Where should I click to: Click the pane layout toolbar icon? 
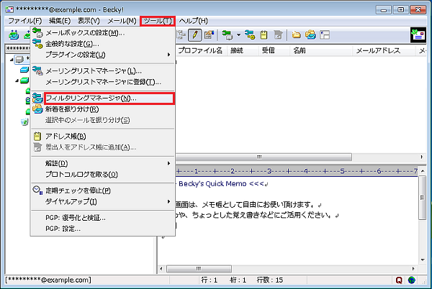click(325, 35)
